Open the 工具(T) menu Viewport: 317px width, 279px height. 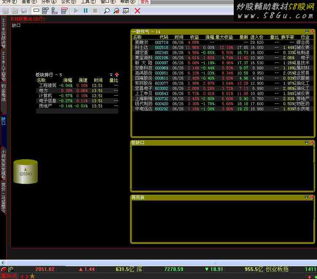click(x=88, y=1)
